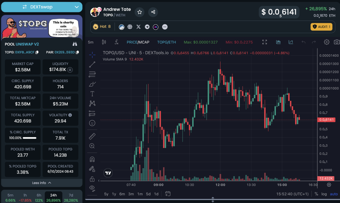Take a chart snapshot with camera icon
Viewport: 340px width, 203px height.
(x=337, y=42)
